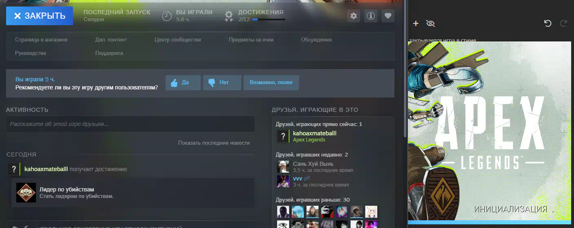Screen dimensions: 574x228
Task: Click the activity text input field
Action: [x=131, y=124]
